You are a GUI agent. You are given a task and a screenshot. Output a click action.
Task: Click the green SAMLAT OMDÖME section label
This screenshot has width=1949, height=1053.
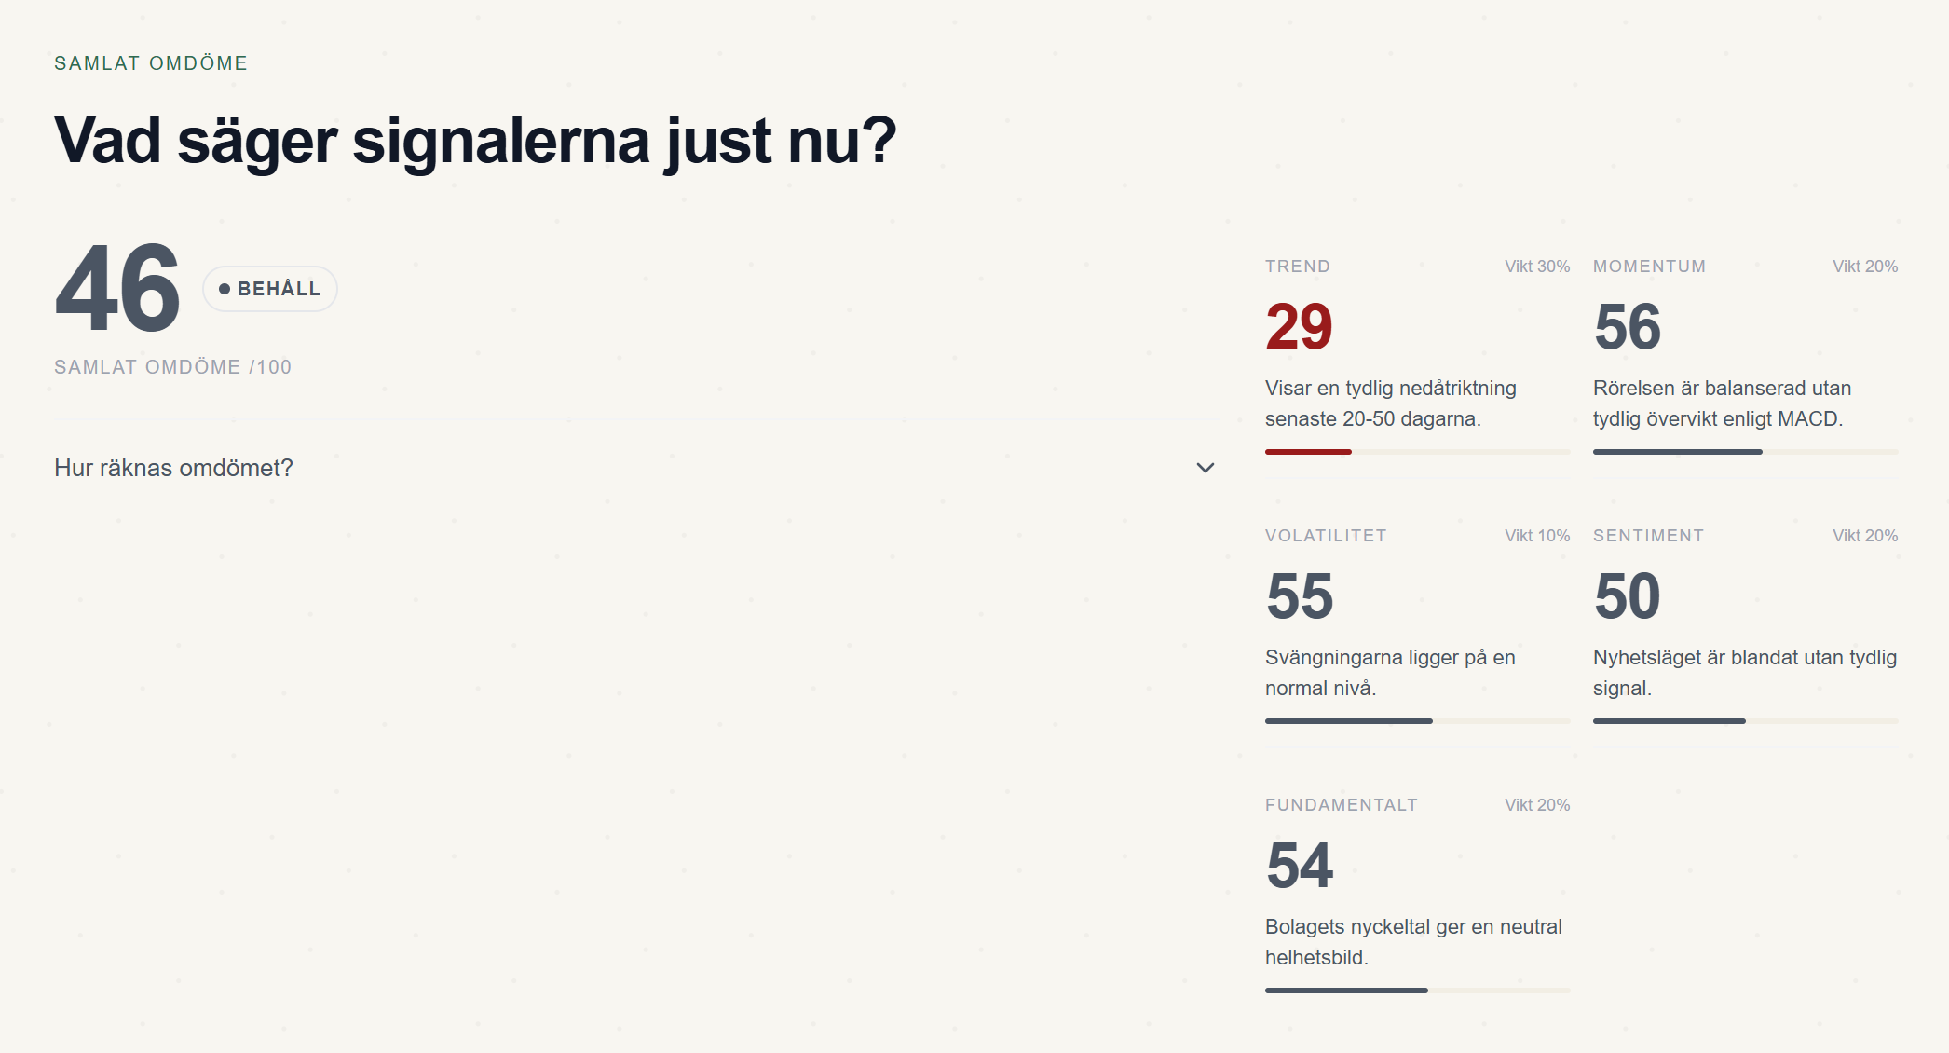(x=151, y=63)
